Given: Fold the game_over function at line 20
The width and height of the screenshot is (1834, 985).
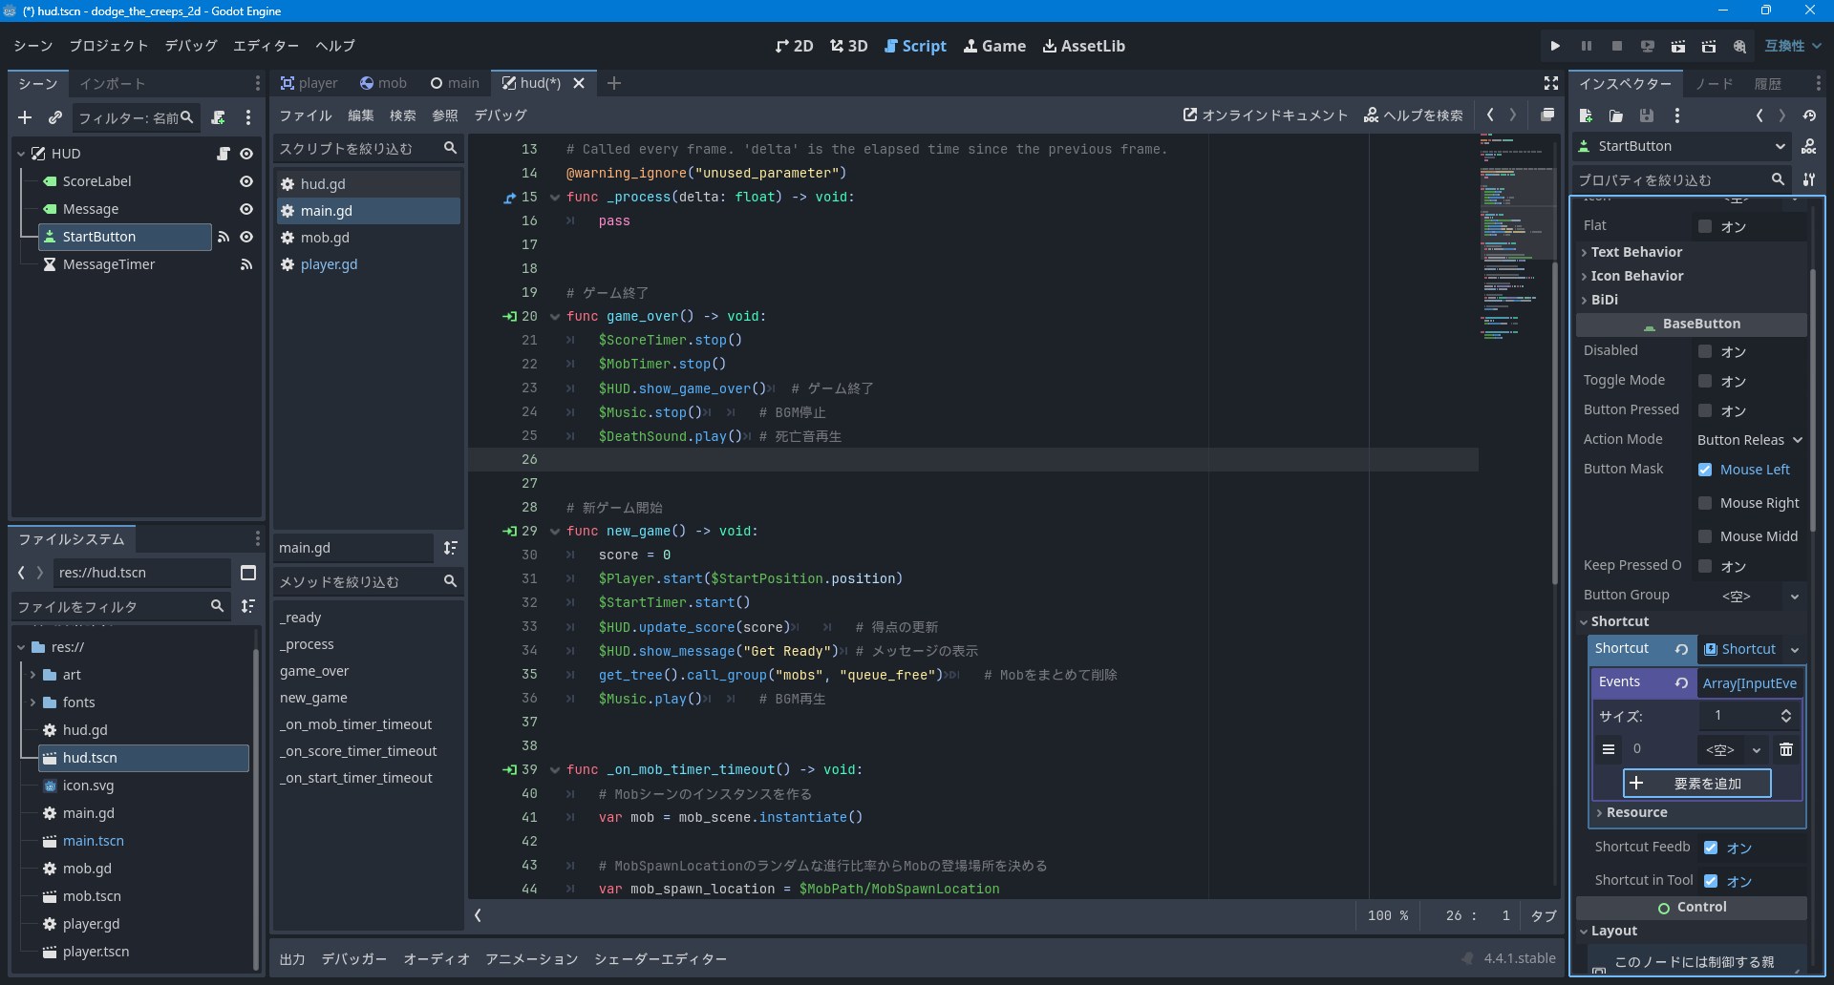Looking at the screenshot, I should (554, 317).
